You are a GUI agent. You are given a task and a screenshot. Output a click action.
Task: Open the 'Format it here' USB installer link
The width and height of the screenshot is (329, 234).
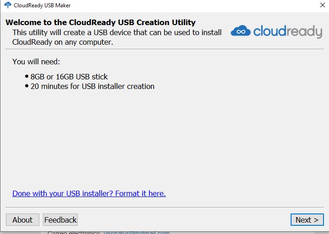click(89, 193)
